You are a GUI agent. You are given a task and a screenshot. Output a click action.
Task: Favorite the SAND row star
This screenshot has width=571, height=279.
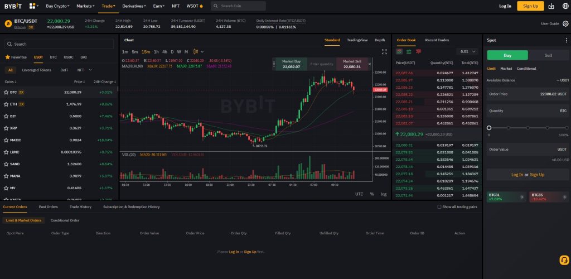point(6,164)
